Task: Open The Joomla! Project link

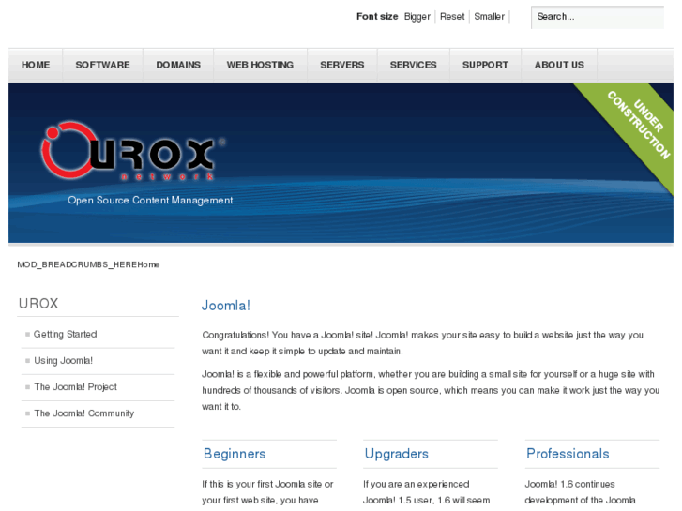Action: [x=75, y=387]
